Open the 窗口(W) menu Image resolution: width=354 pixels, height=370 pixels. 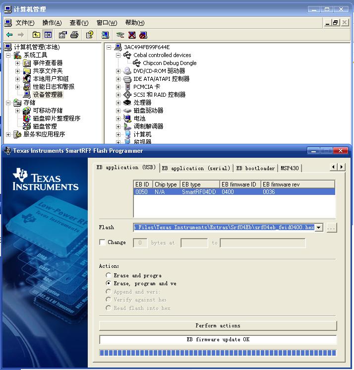(107, 23)
